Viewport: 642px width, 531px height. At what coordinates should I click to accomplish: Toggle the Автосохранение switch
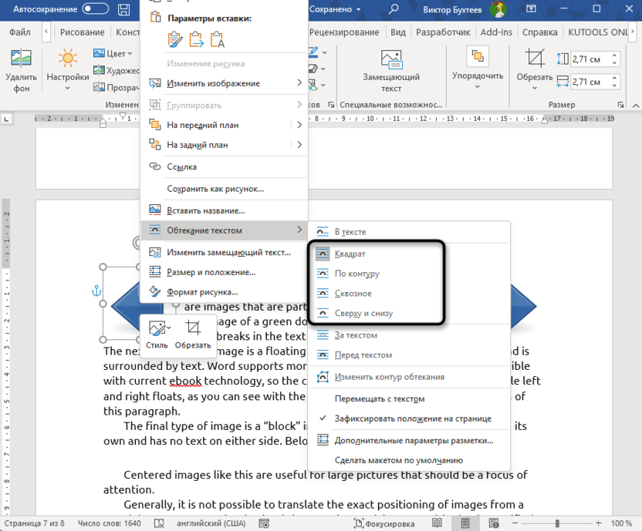[96, 9]
